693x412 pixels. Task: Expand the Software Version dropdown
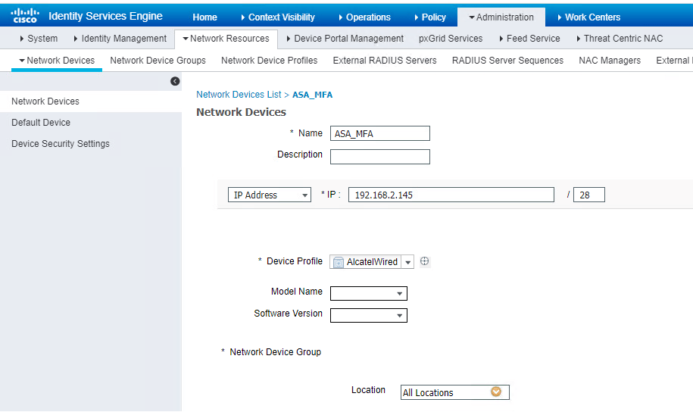[x=399, y=316]
